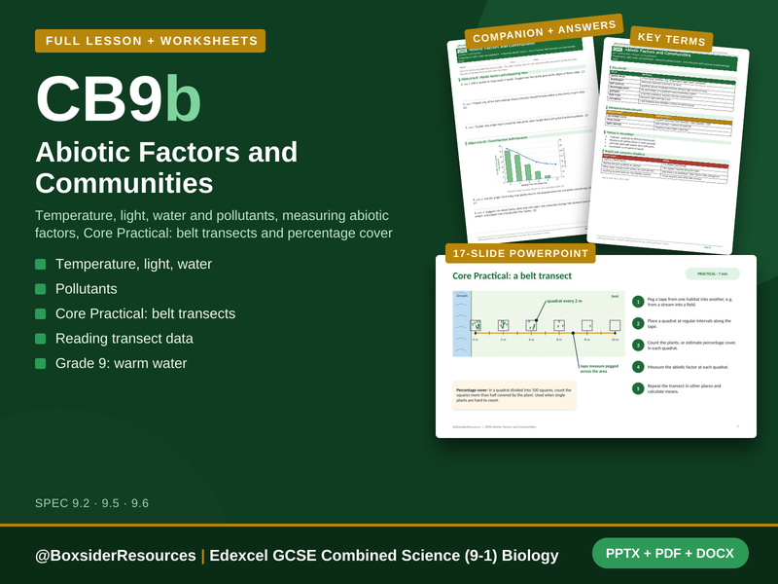The image size is (778, 584).
Task: Click the 'quadrat every 2 m' diagram label
Action: point(564,301)
